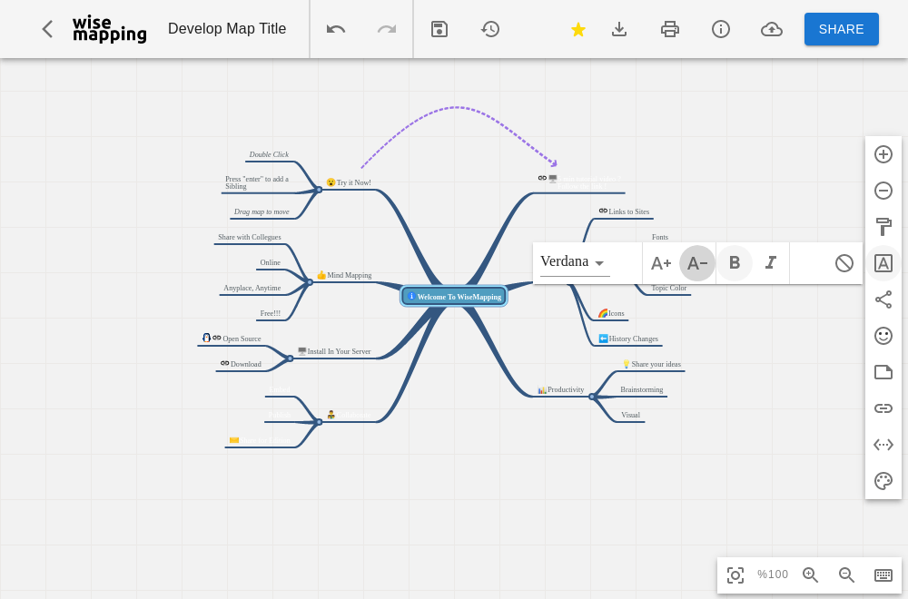Add a relationship between topics
908x599 pixels.
[883, 445]
